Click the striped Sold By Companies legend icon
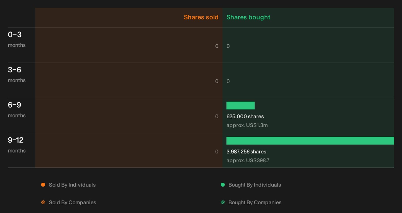The image size is (402, 213). 43,202
